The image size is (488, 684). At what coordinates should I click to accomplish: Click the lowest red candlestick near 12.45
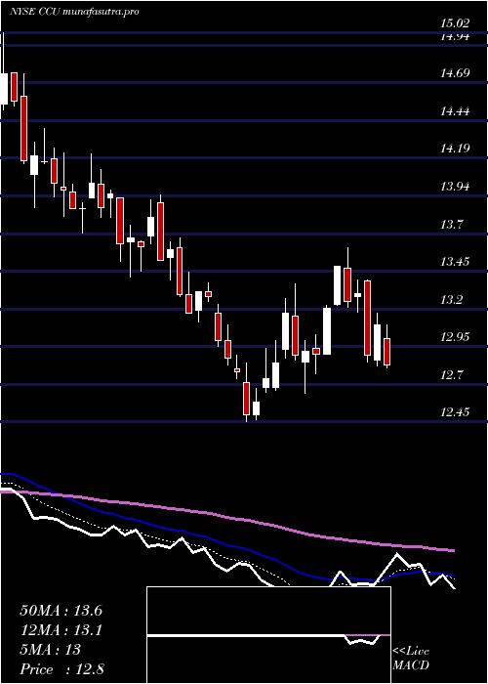coord(247,399)
